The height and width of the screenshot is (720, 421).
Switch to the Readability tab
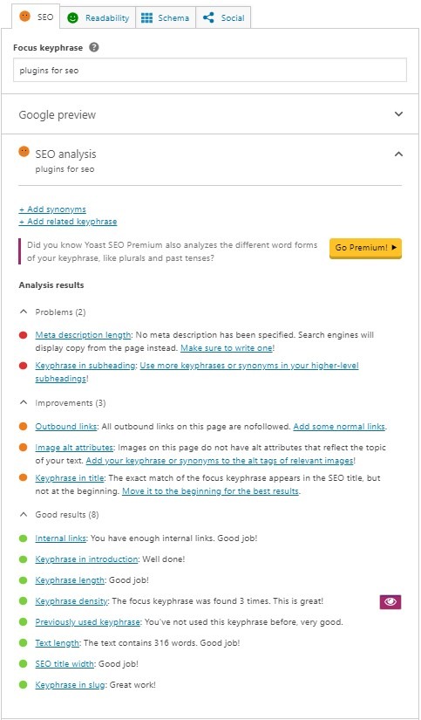(98, 18)
